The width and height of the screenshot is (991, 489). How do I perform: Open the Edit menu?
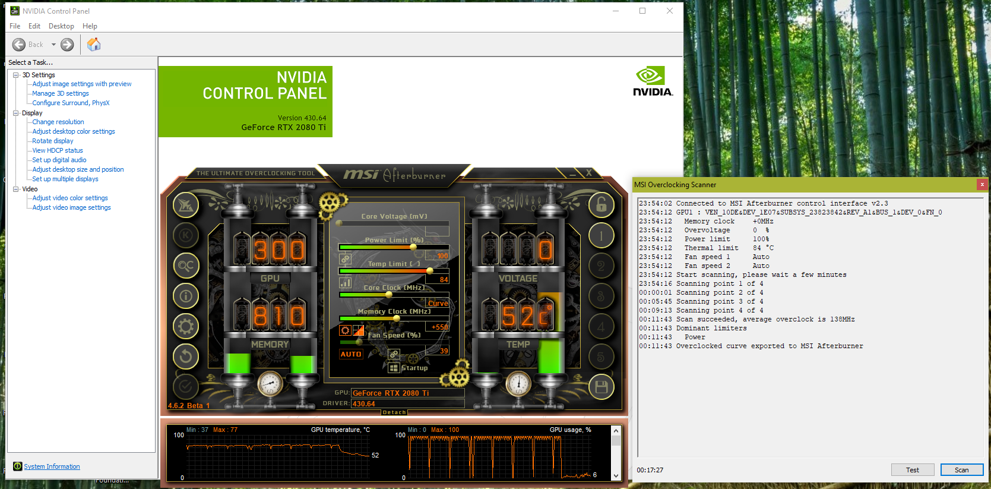point(34,26)
